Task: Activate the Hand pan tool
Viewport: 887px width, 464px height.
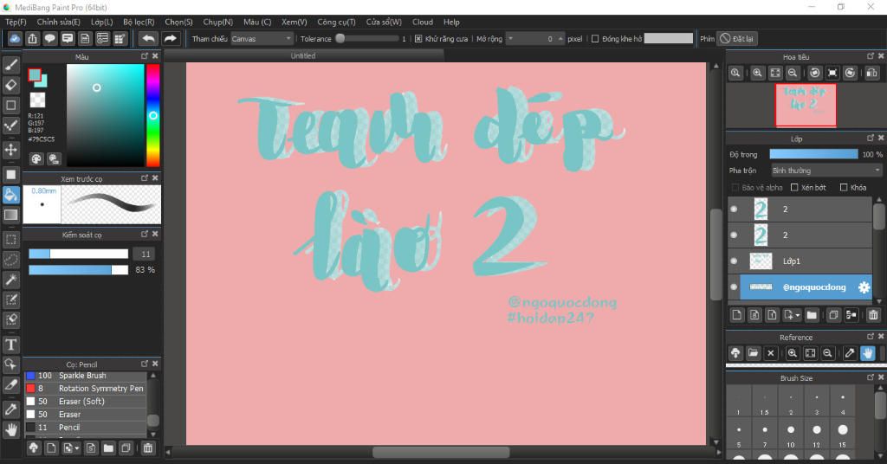Action: (10, 430)
